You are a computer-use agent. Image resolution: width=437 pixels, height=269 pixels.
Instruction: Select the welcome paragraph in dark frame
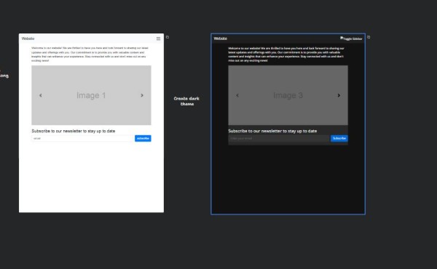(286, 55)
